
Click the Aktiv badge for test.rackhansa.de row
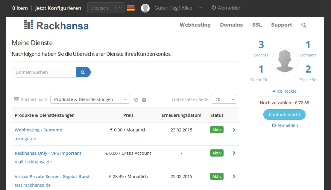pos(217,176)
